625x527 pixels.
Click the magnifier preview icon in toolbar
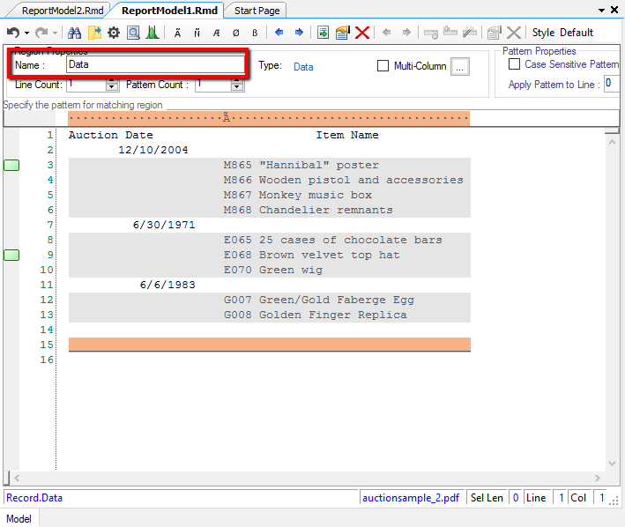pyautogui.click(x=133, y=33)
